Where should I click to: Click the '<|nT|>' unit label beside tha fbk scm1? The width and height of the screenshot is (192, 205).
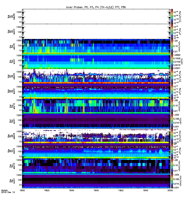click(182, 61)
